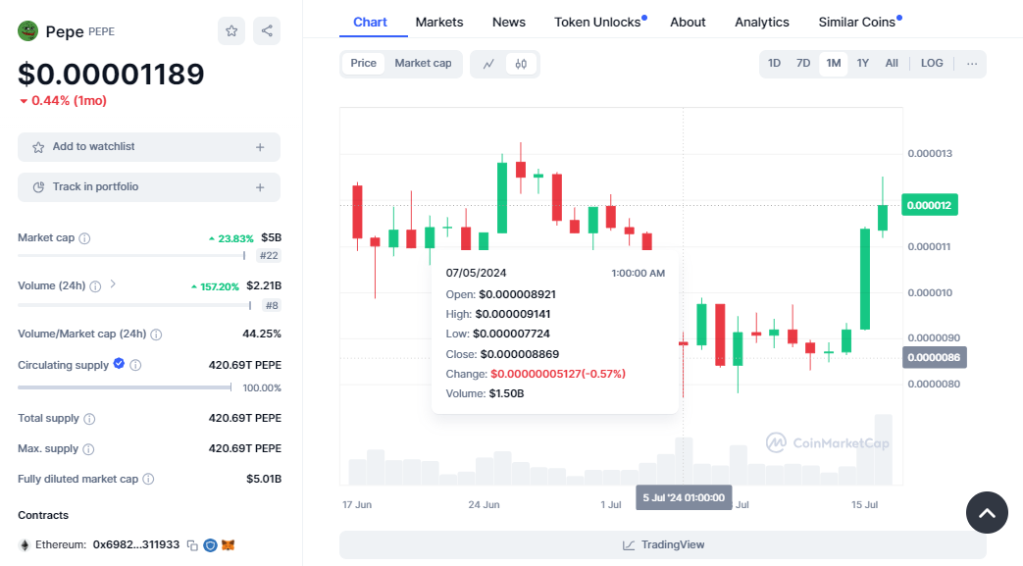Click the plus icon on Add to watchlist

260,147
